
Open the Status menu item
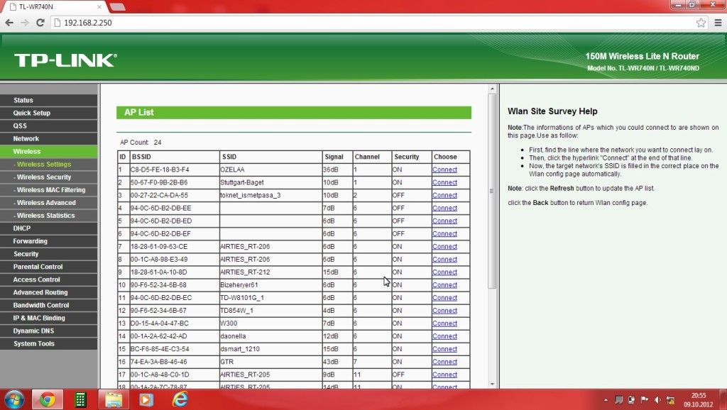coord(49,100)
